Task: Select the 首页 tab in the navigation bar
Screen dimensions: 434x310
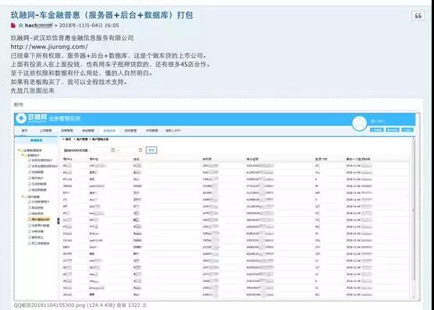Action: click(25, 130)
